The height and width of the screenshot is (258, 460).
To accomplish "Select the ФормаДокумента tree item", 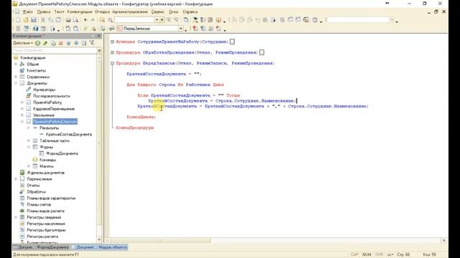I will point(63,153).
